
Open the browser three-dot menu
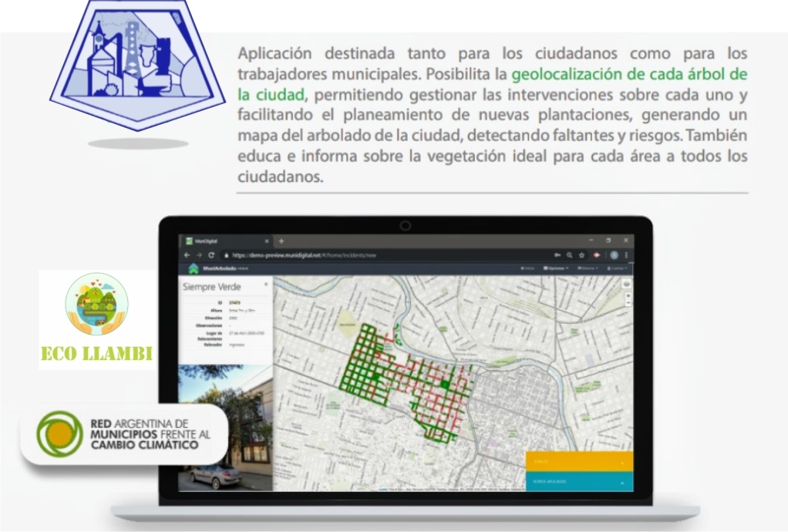pyautogui.click(x=626, y=255)
